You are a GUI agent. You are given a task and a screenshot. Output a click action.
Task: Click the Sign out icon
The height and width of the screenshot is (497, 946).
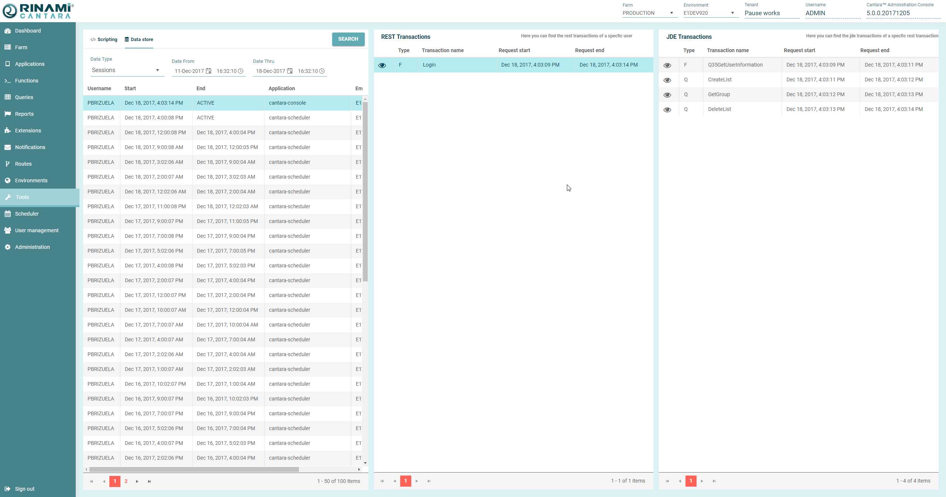(7, 489)
